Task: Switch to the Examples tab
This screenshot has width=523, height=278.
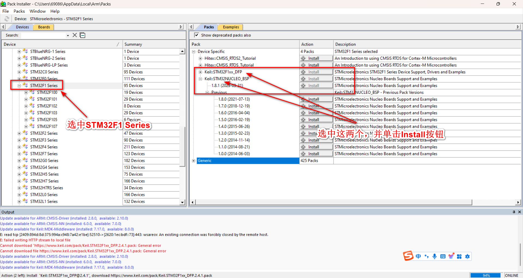Action: tap(231, 27)
